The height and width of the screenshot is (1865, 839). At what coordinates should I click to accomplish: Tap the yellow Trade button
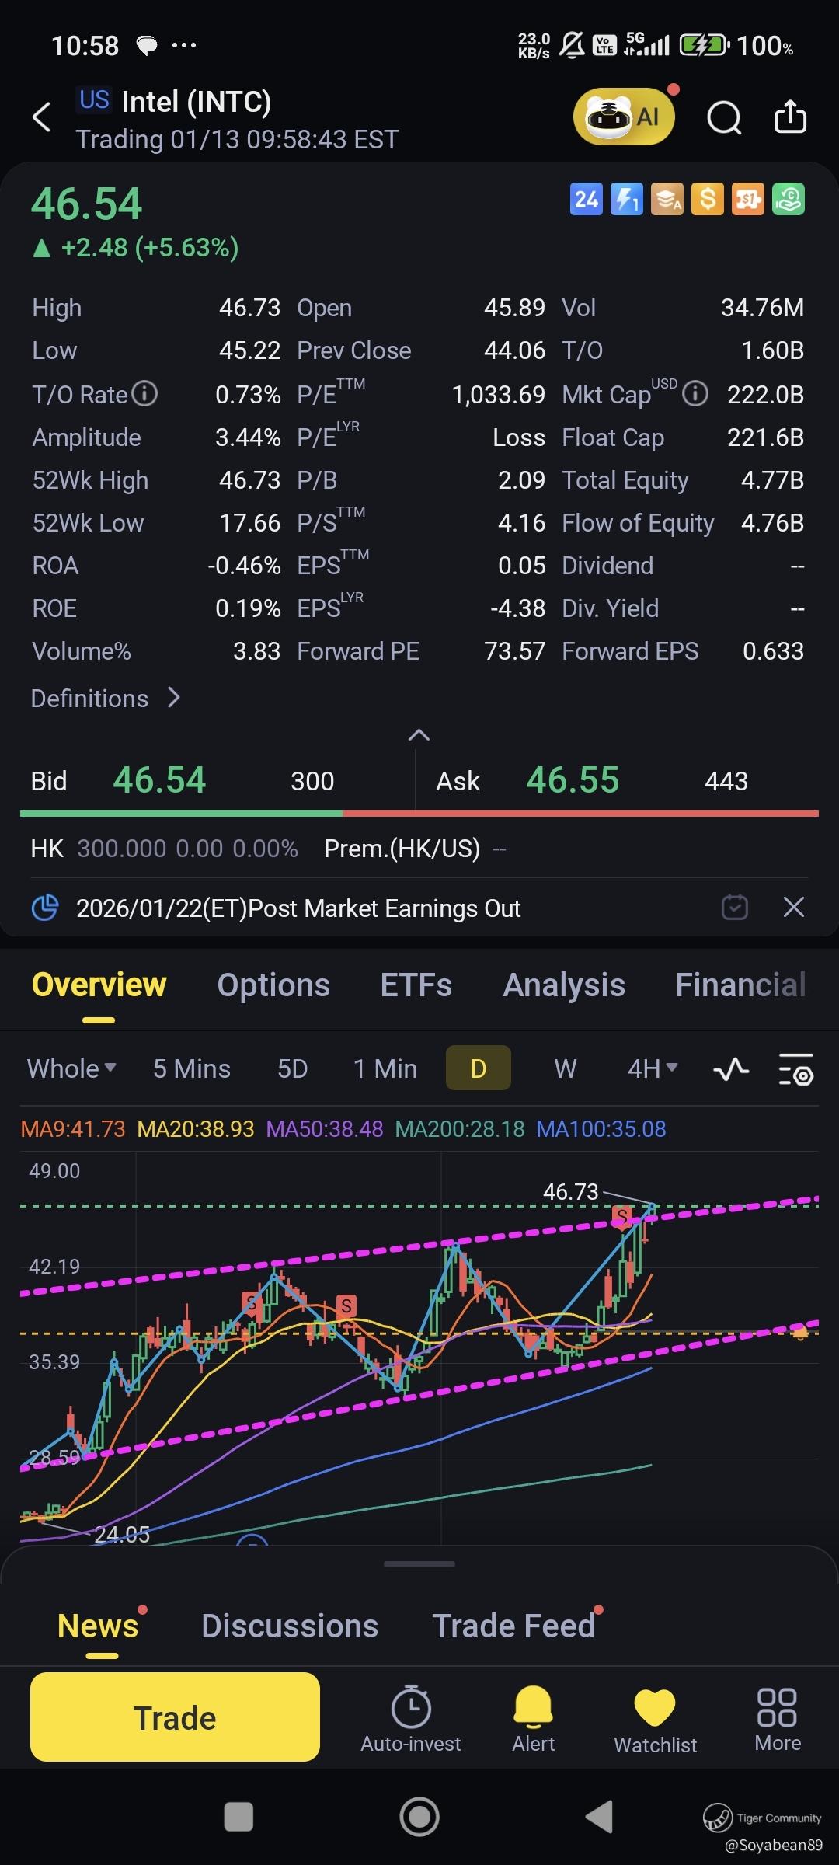[x=175, y=1717]
